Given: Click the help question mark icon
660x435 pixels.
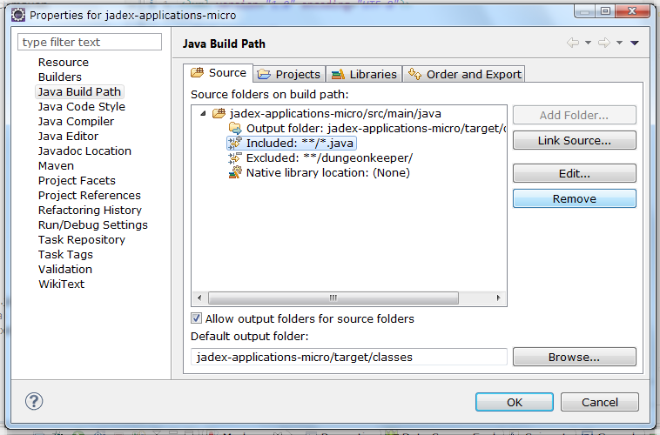Looking at the screenshot, I should (x=35, y=401).
